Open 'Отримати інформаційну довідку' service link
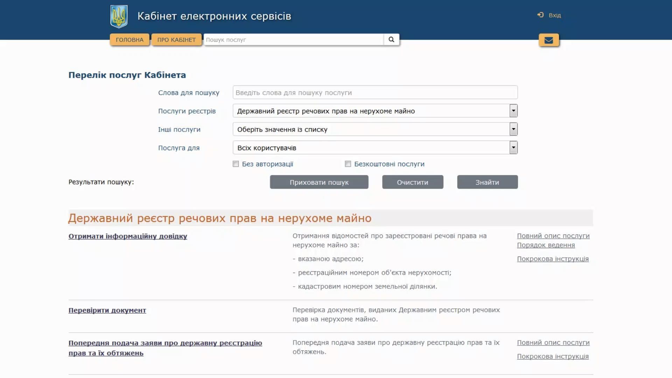This screenshot has height=378, width=672. click(x=128, y=236)
